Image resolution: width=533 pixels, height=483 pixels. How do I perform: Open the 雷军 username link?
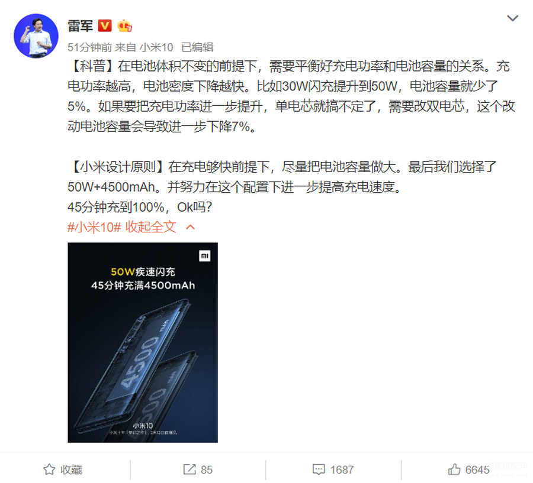click(80, 26)
